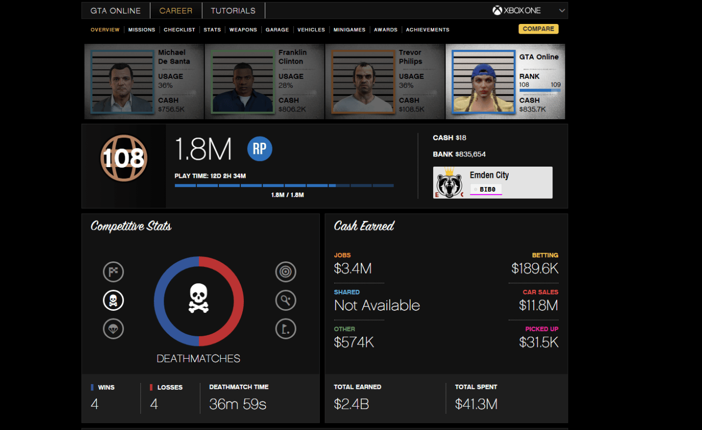702x430 pixels.
Task: Click the red losses segment of the donut
Action: pyautogui.click(x=238, y=302)
